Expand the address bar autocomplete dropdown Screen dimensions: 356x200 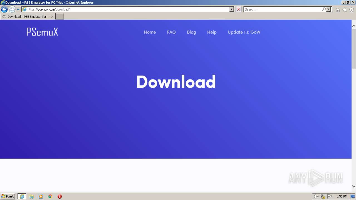[x=231, y=9]
